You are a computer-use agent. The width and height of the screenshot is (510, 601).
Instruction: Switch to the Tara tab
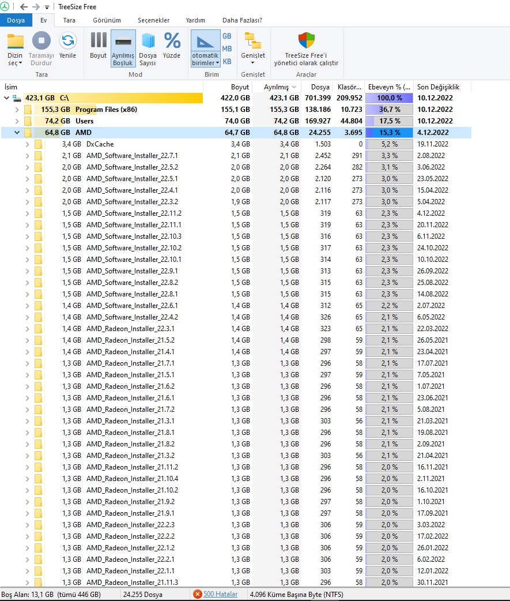[69, 20]
